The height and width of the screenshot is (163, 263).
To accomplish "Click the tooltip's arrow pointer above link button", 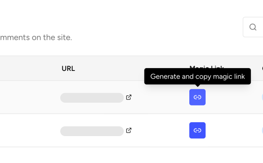I will pos(197,86).
